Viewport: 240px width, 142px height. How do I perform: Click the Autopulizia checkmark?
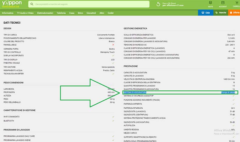tap(233, 125)
